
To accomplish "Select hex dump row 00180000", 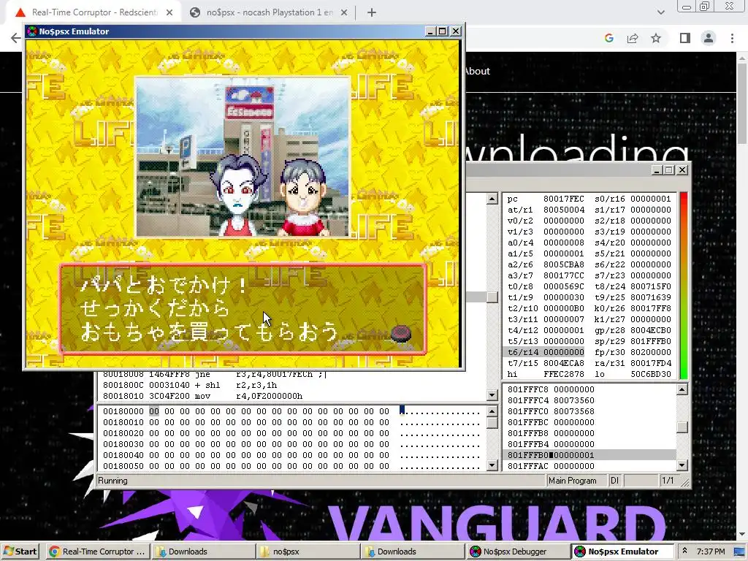I will 292,411.
